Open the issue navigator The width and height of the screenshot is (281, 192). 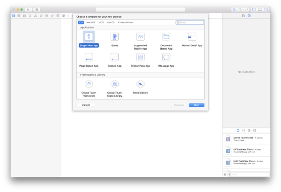[x=35, y=16]
